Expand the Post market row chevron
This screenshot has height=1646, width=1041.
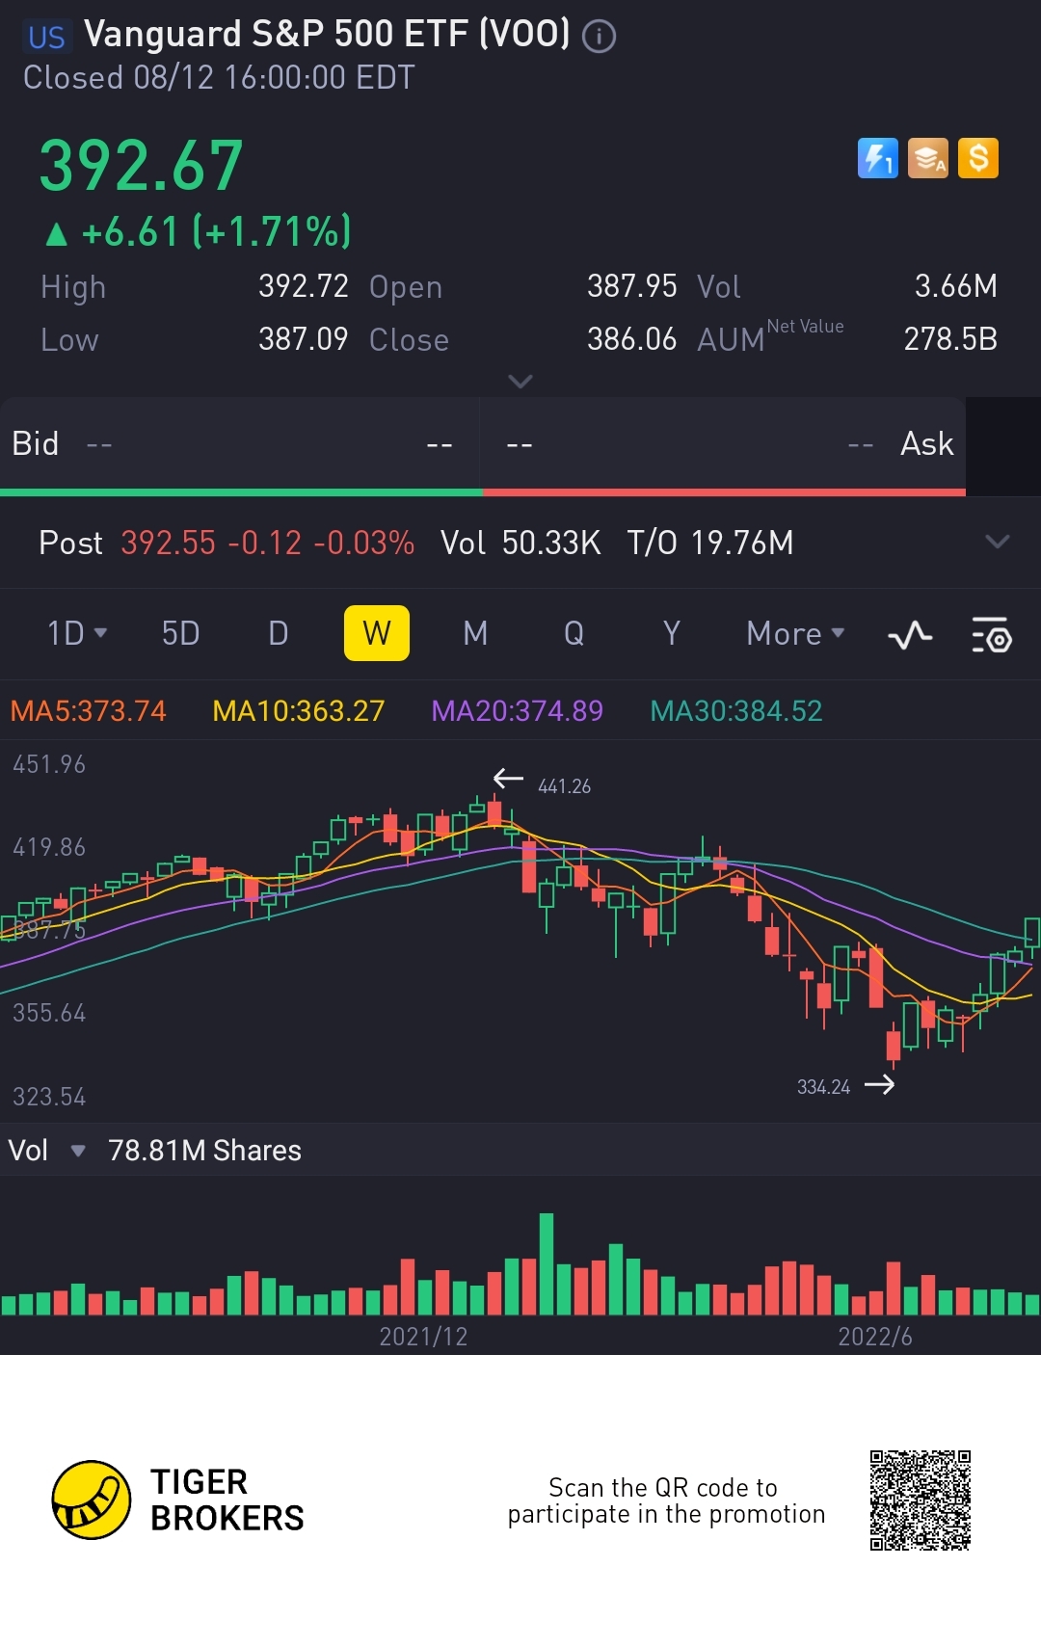[x=998, y=542]
